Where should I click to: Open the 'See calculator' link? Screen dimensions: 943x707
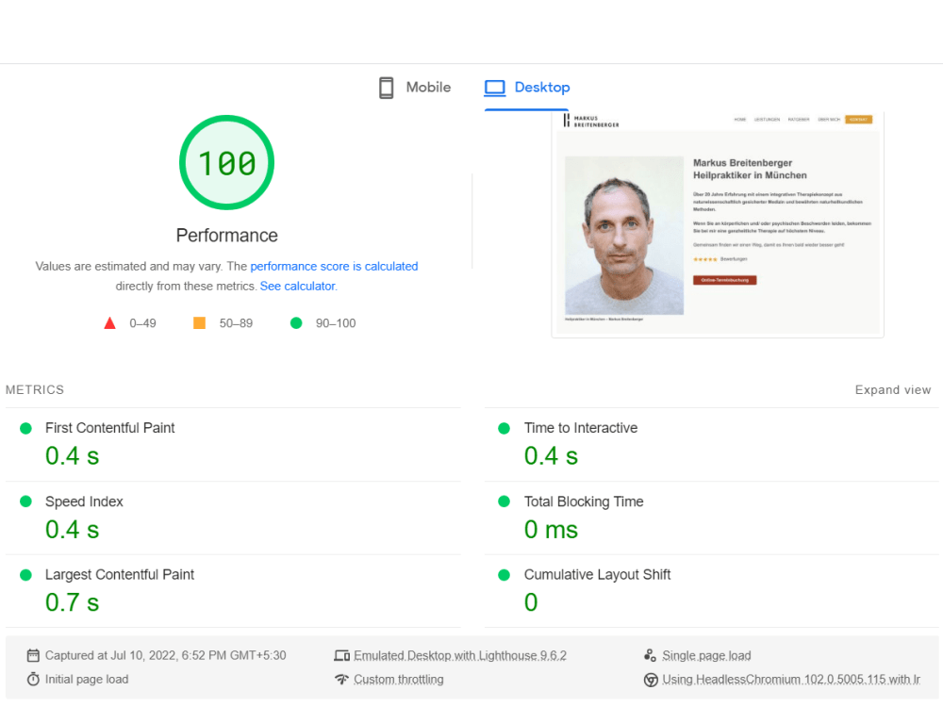point(298,287)
